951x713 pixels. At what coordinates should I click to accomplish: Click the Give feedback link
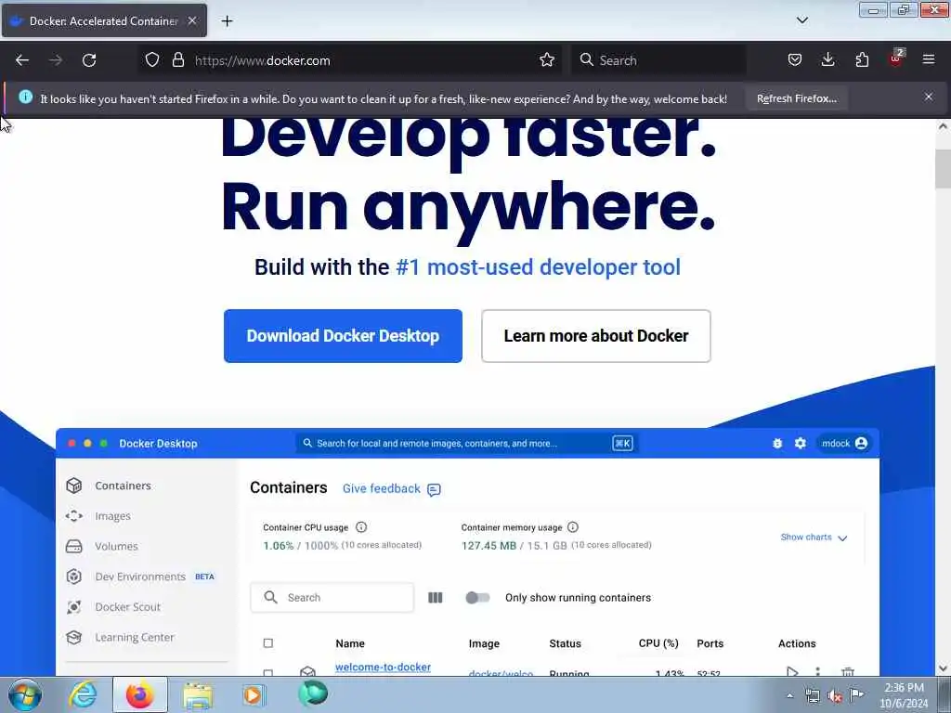391,488
